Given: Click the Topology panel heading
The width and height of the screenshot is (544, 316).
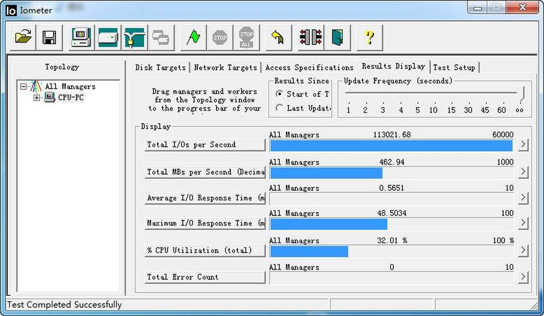Looking at the screenshot, I should (62, 67).
